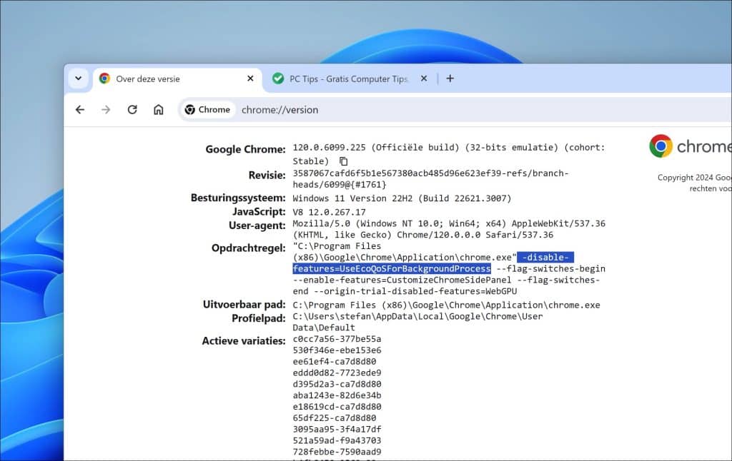732x461 pixels.
Task: Click --enable-features=CustomizeChromeSidePanel text
Action: pyautogui.click(x=402, y=280)
